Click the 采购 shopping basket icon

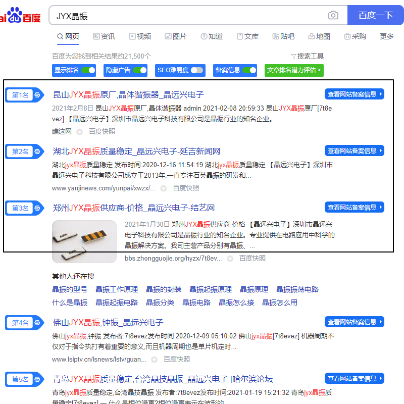tap(347, 36)
